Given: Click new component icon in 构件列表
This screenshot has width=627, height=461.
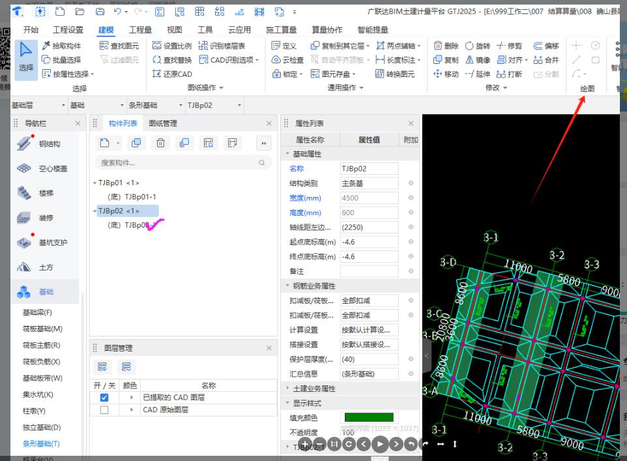Looking at the screenshot, I should tap(104, 143).
